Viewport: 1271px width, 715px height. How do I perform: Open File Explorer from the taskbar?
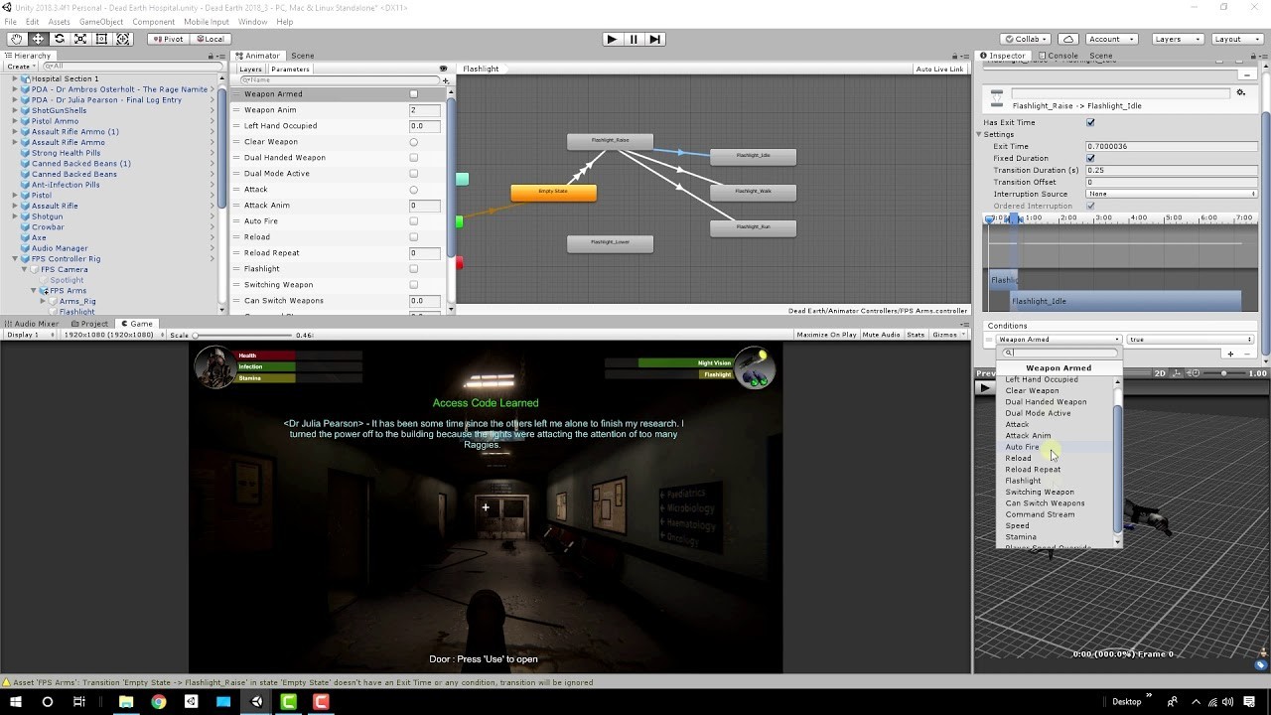[126, 701]
